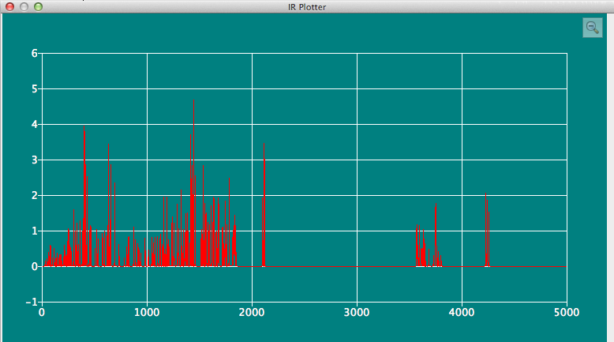614x342 pixels.
Task: Click the zoom-out magnifier icon
Action: [x=592, y=28]
